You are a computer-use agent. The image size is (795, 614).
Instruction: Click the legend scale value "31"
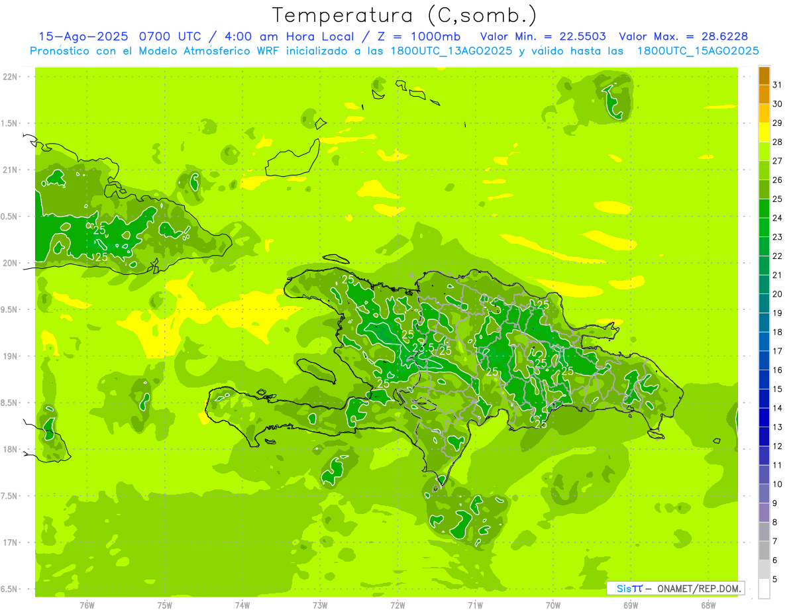pos(778,85)
